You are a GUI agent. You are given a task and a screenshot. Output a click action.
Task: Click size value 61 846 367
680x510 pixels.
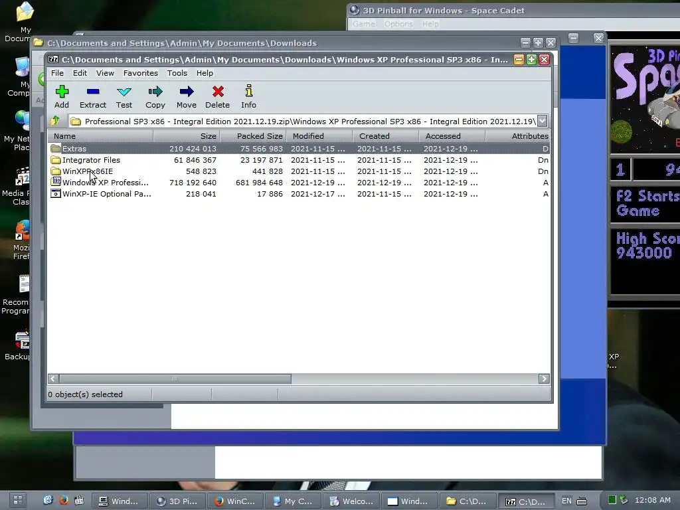click(x=195, y=160)
